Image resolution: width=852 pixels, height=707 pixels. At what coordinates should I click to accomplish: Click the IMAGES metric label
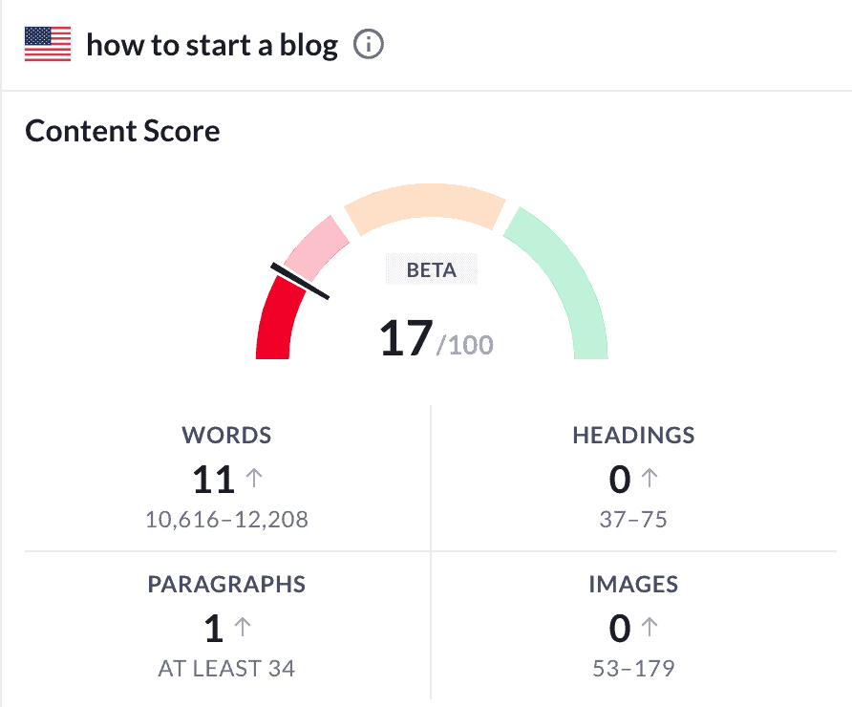(x=633, y=584)
